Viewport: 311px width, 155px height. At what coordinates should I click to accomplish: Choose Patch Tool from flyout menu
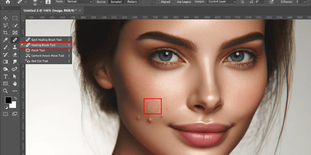(38, 50)
